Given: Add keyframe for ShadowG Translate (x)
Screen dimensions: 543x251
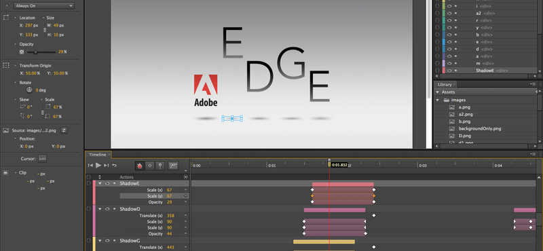Looking at the screenshot, I should [x=185, y=247].
